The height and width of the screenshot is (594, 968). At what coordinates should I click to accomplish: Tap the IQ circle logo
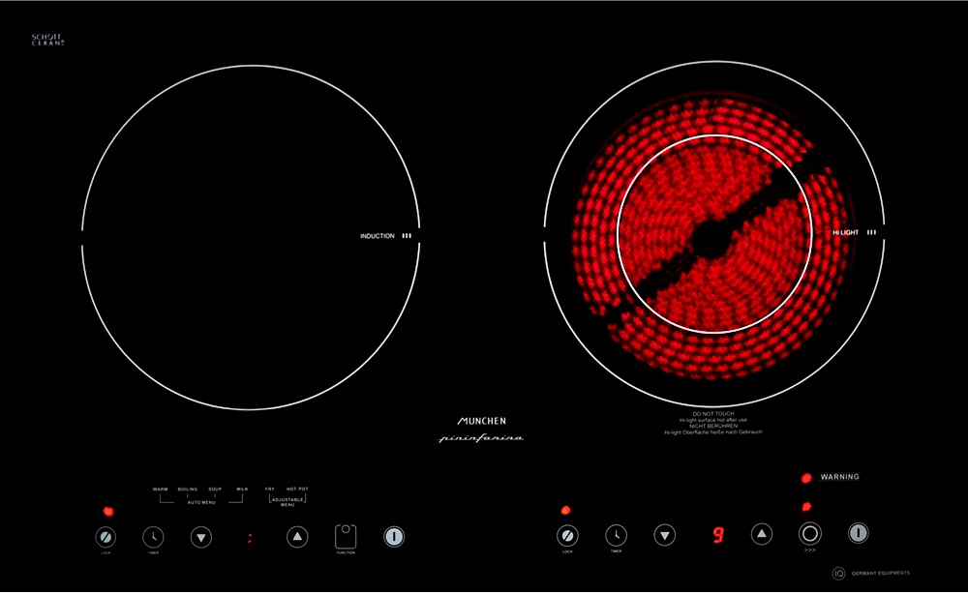point(838,574)
